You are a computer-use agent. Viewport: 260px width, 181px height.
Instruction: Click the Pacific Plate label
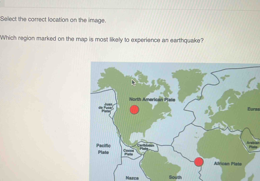tap(104, 149)
